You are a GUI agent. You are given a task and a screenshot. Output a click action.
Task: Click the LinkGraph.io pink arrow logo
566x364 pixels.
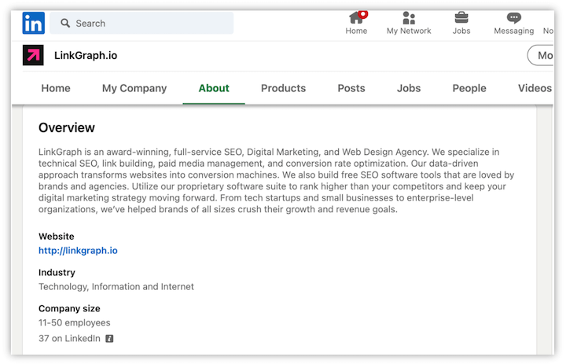(x=33, y=55)
